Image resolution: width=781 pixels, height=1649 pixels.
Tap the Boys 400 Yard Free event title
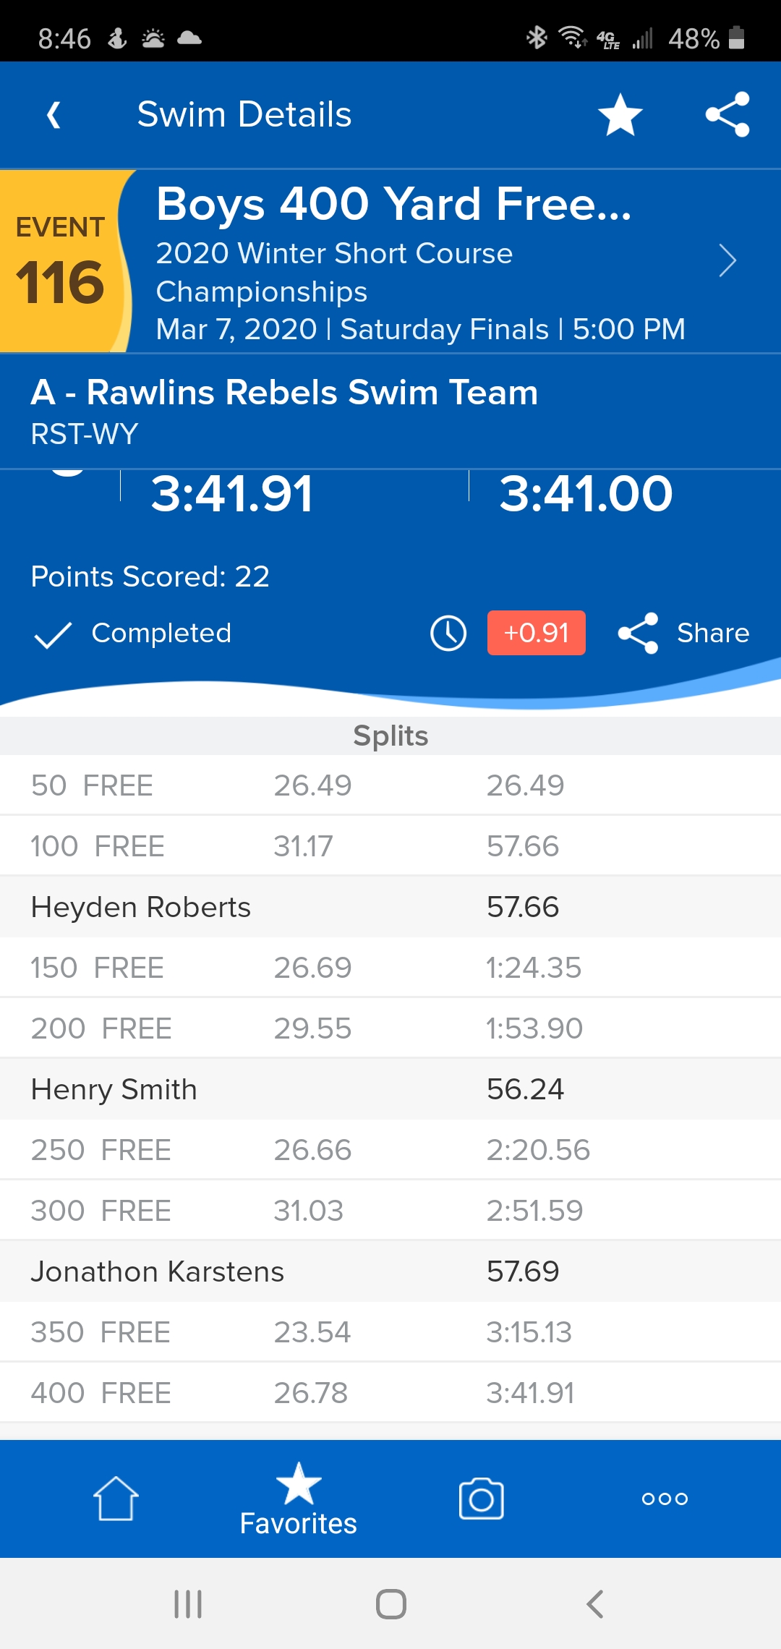pos(394,205)
